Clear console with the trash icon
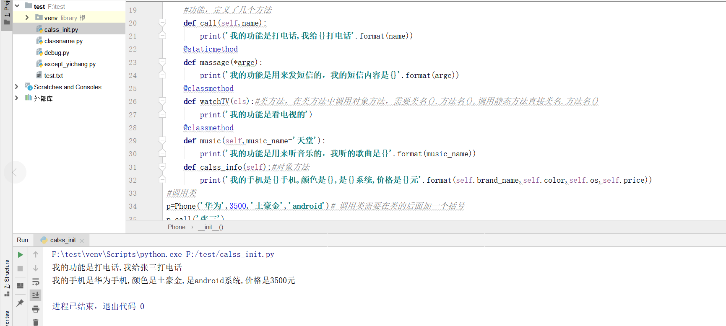726x326 pixels. pos(36,322)
